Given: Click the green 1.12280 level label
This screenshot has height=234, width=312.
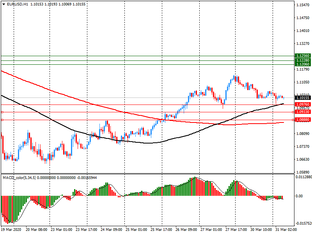Looking at the screenshot, I should pos(303,60).
